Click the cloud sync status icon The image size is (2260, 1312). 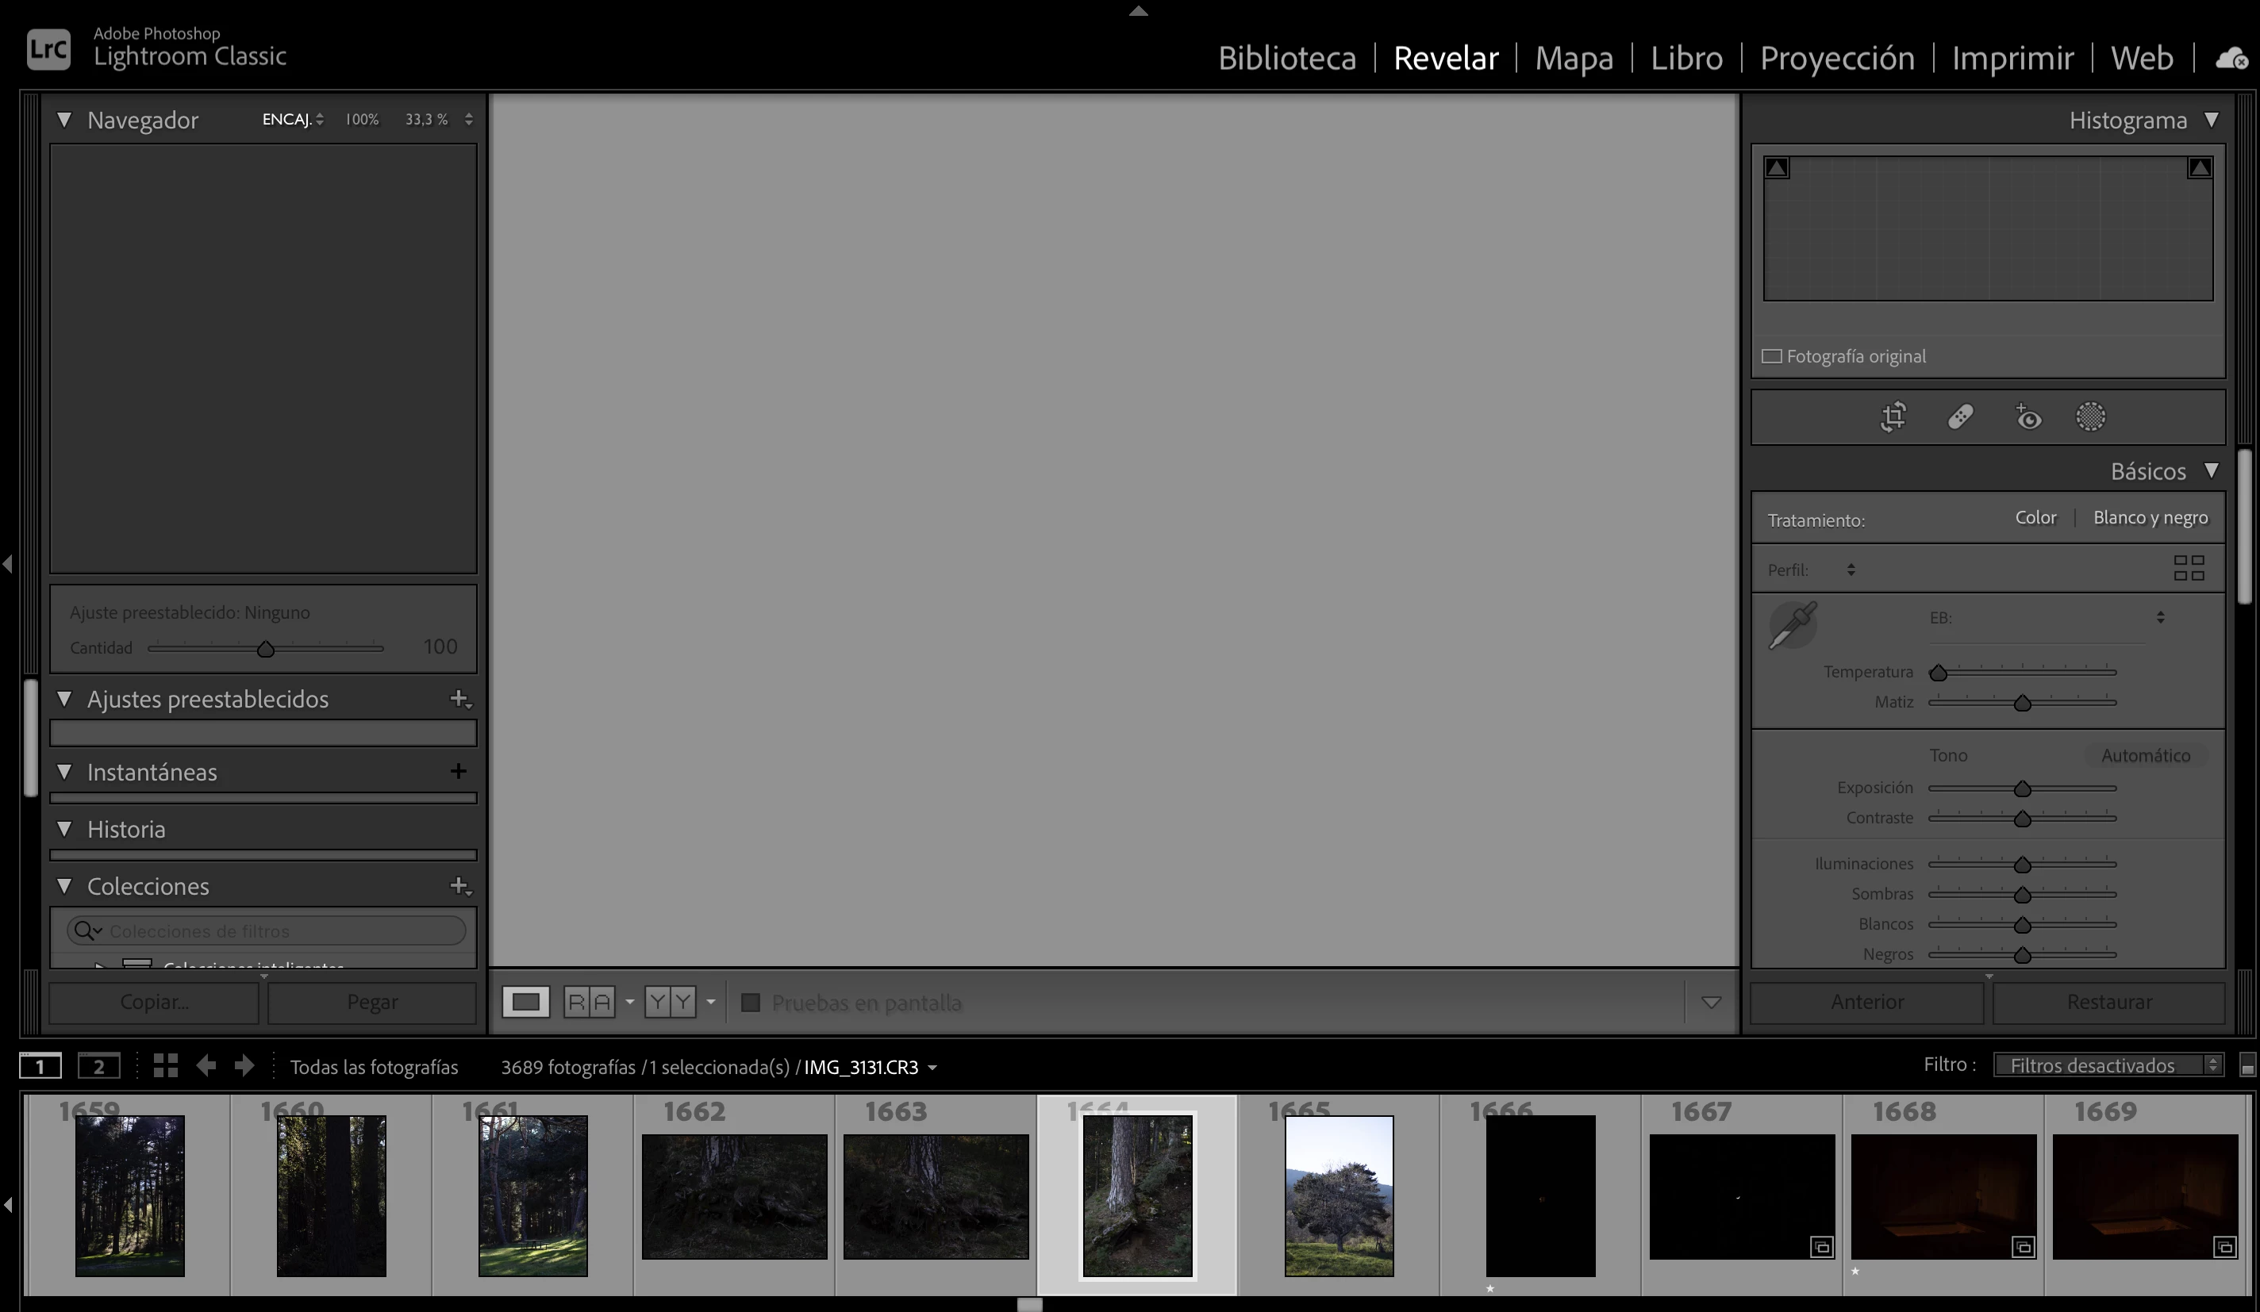[x=2231, y=59]
